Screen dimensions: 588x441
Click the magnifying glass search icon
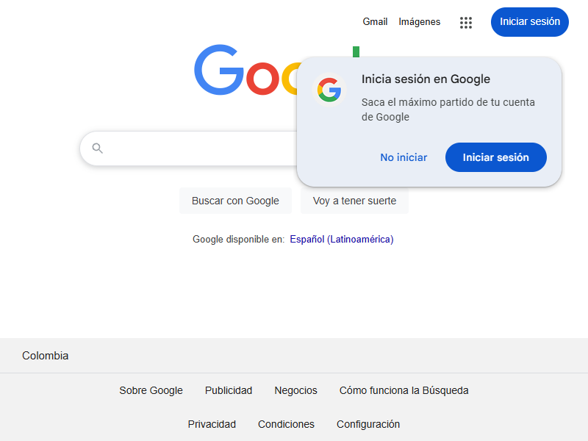[98, 148]
